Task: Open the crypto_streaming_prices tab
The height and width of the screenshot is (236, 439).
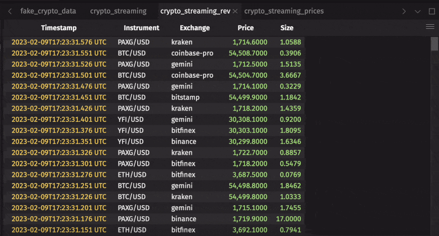Action: pyautogui.click(x=284, y=11)
